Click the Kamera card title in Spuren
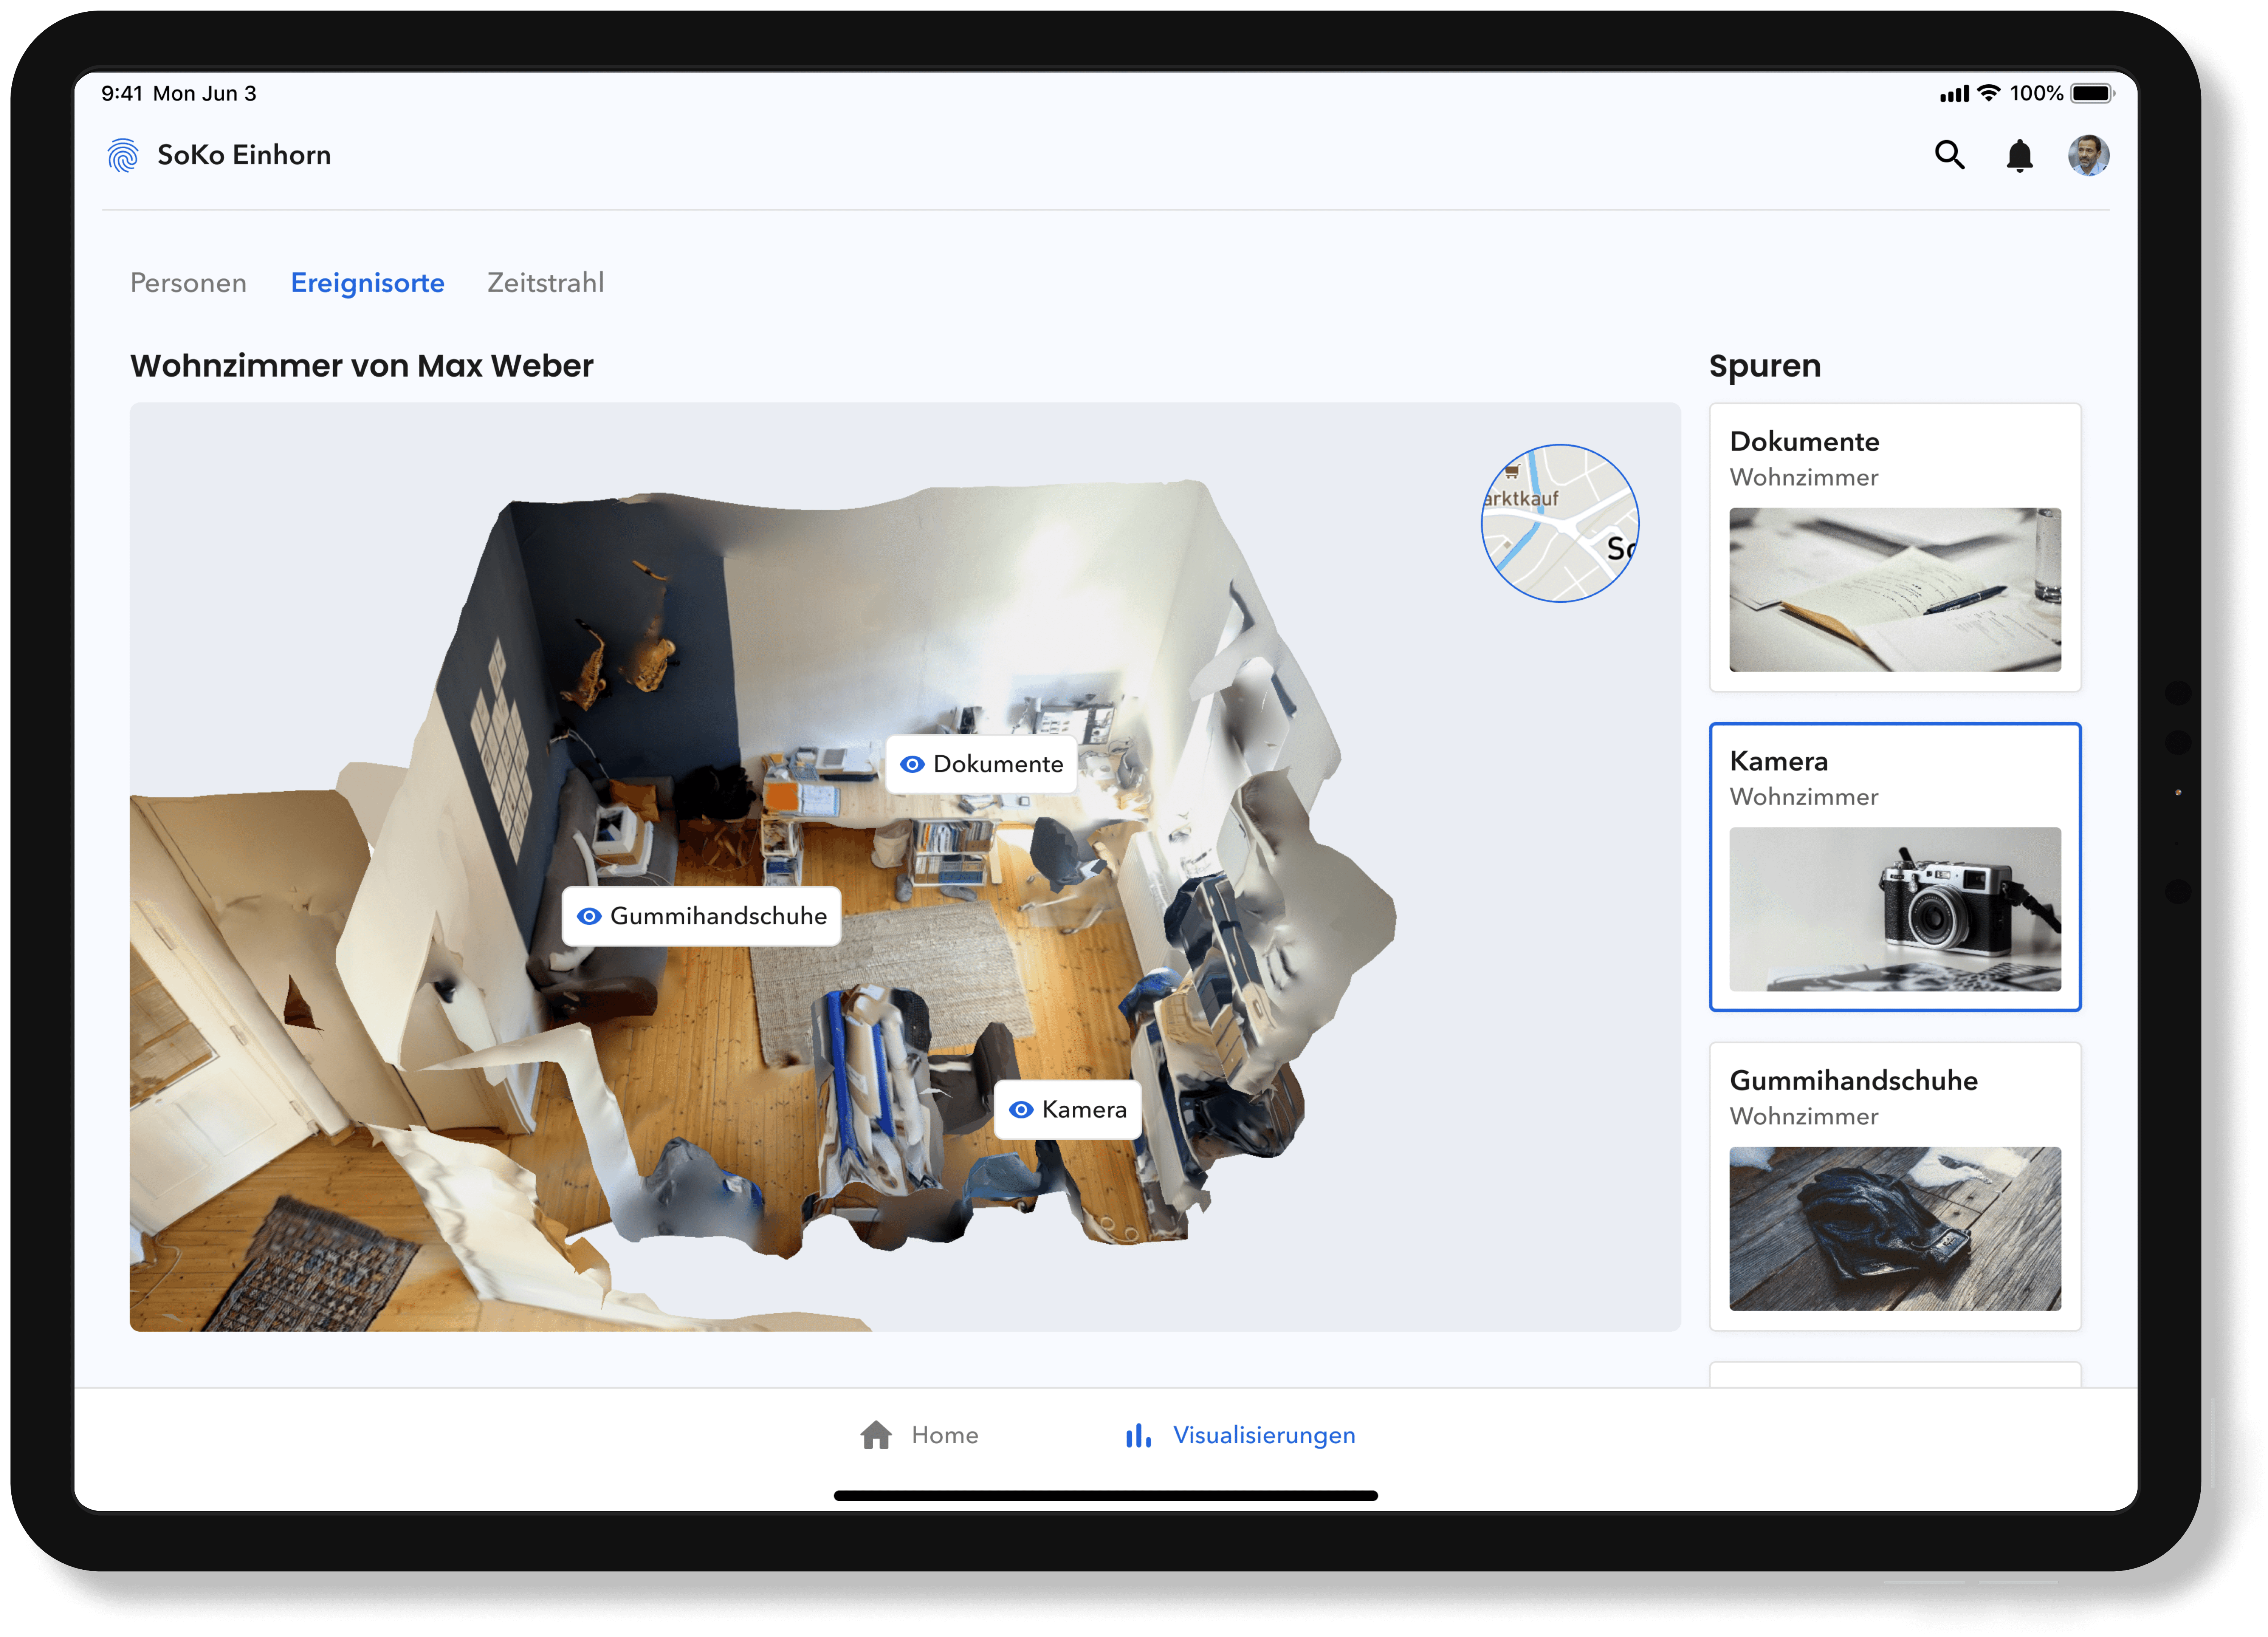 point(1778,761)
